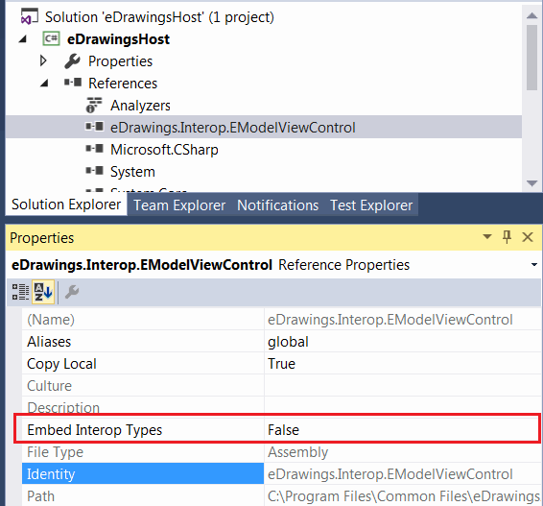The image size is (543, 506).
Task: Open the object selector dropdown for Reference Properties
Action: click(534, 265)
